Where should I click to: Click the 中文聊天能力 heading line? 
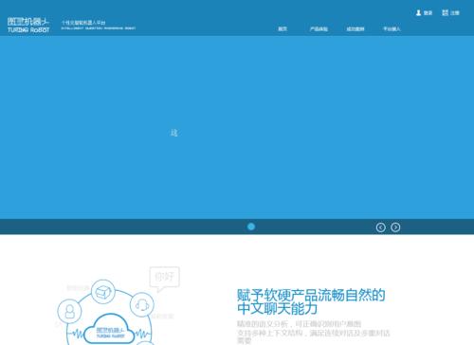click(277, 309)
